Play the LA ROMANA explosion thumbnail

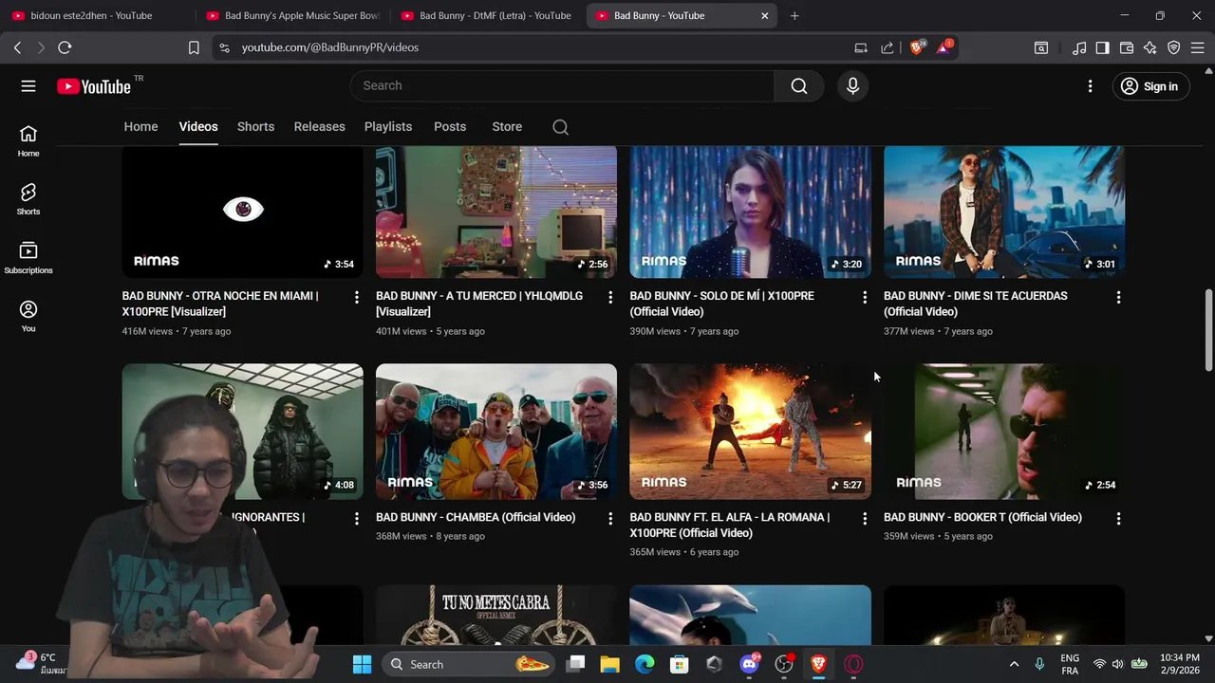(x=750, y=432)
